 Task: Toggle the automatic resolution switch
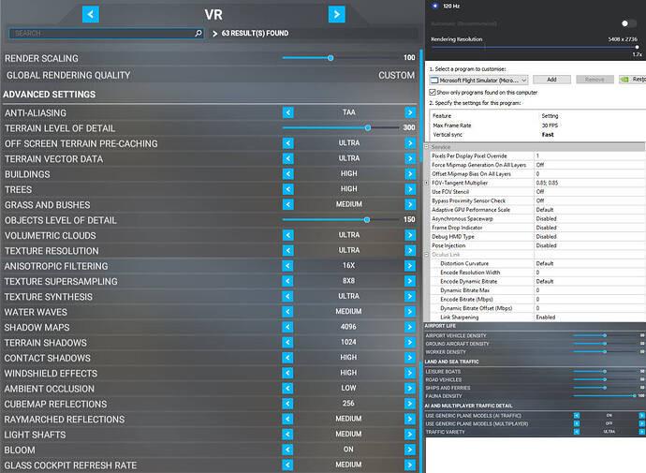coord(628,23)
